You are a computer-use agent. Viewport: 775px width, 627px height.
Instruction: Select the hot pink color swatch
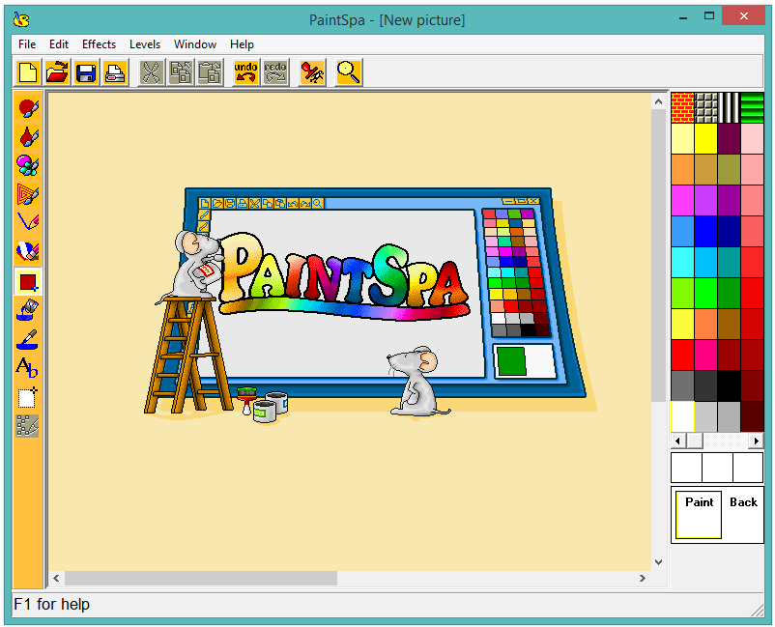click(705, 355)
